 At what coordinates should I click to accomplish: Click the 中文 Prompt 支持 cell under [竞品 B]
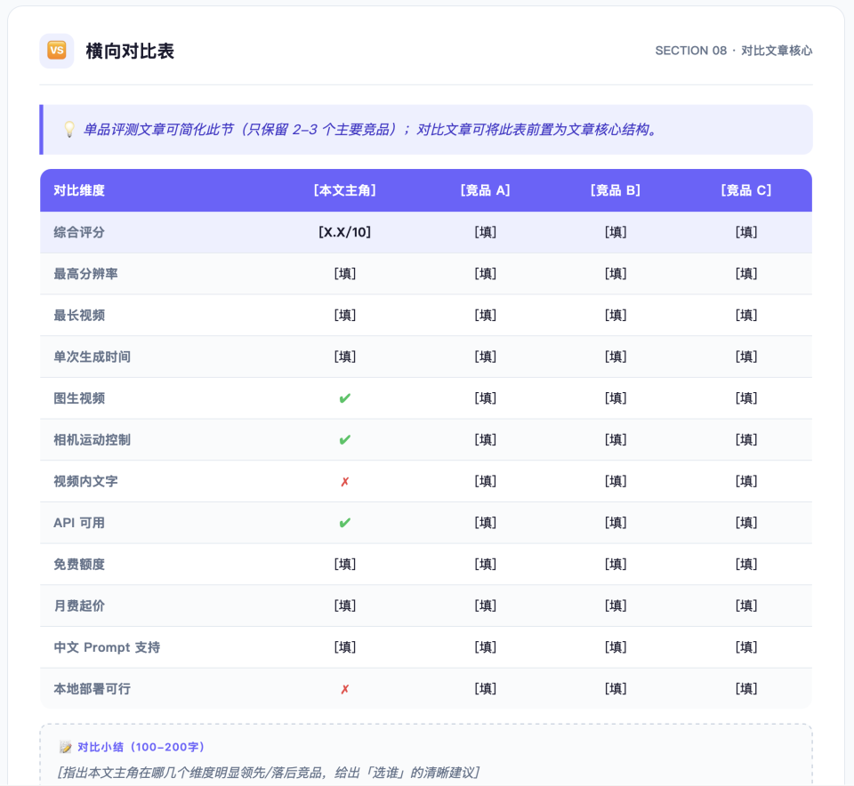pos(616,647)
